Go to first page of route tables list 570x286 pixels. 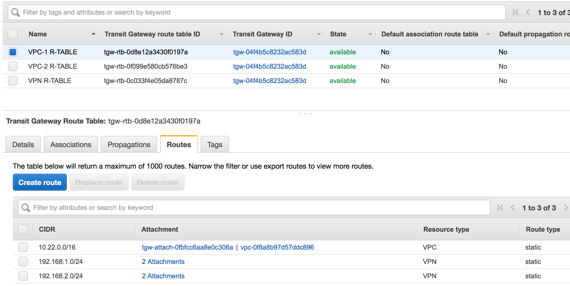pyautogui.click(x=516, y=12)
